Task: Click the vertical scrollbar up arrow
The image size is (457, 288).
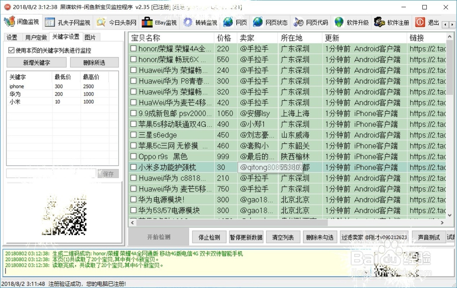Action: click(449, 36)
